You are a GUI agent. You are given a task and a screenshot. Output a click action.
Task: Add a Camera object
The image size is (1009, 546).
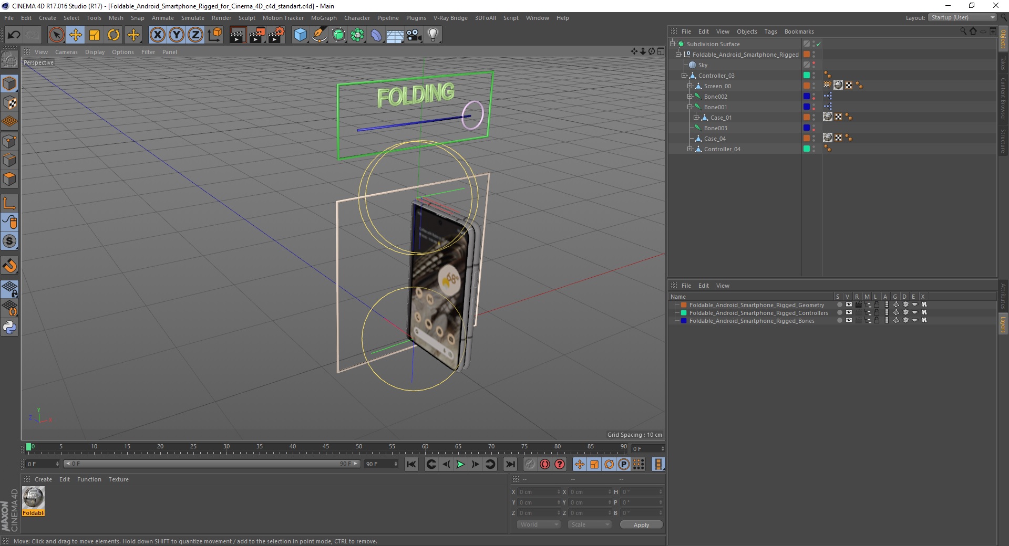pos(414,35)
